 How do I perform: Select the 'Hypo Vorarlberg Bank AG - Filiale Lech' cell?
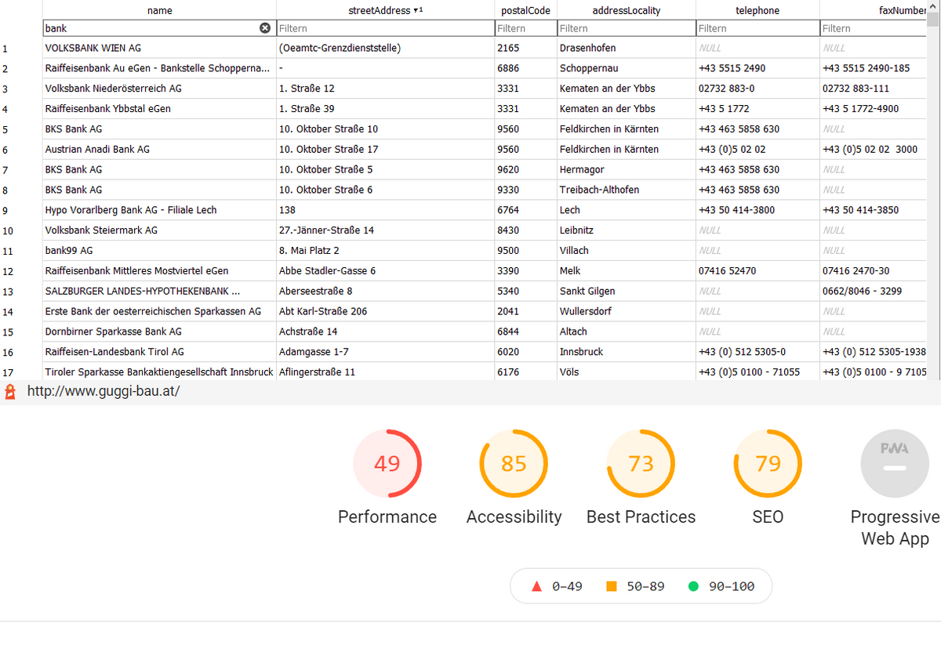coord(159,210)
